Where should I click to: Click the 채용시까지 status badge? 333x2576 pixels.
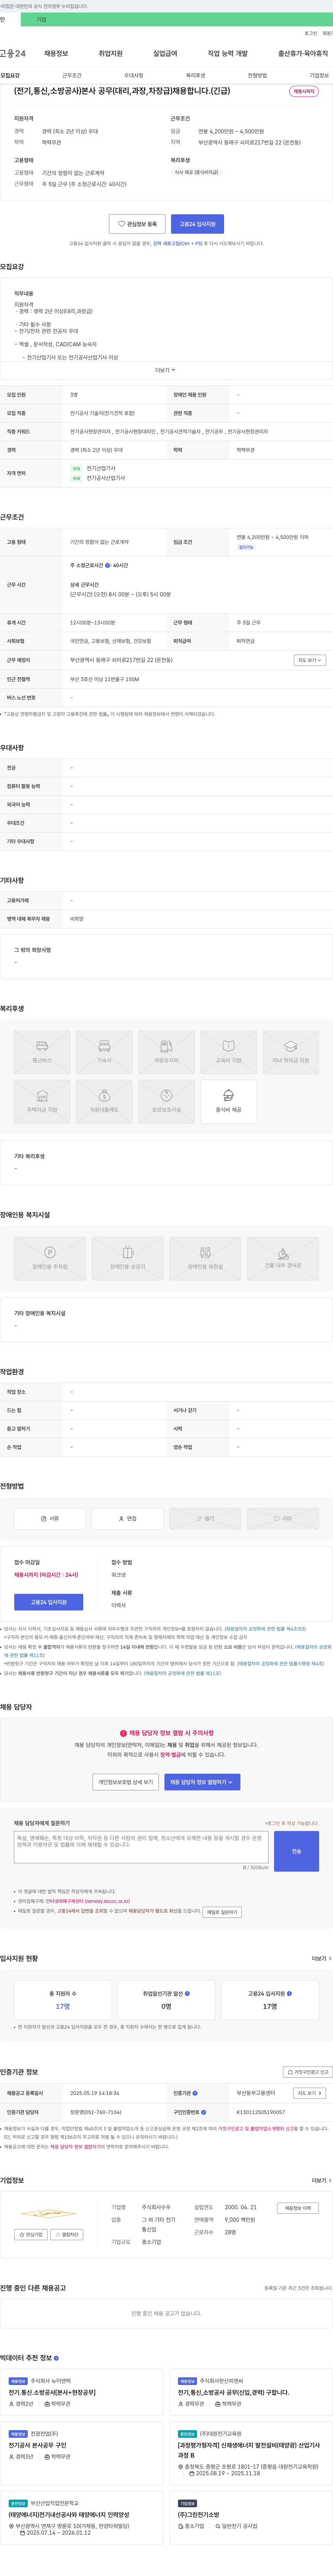tap(304, 91)
